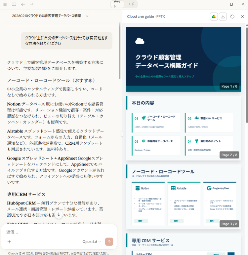Image resolution: width=248 pixels, height=255 pixels.
Task: Download the PPTX file
Action: click(x=223, y=17)
